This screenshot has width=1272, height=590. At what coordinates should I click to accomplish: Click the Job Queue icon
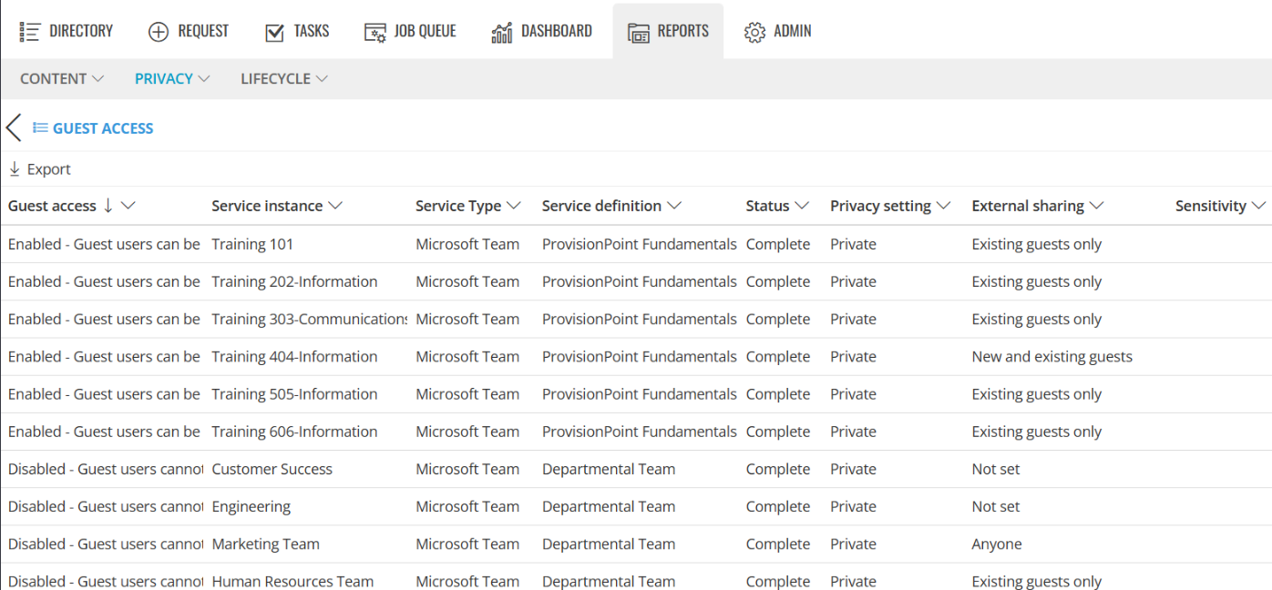pos(375,33)
